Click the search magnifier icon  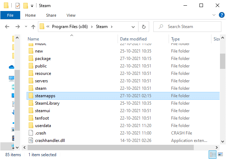pos(161,27)
